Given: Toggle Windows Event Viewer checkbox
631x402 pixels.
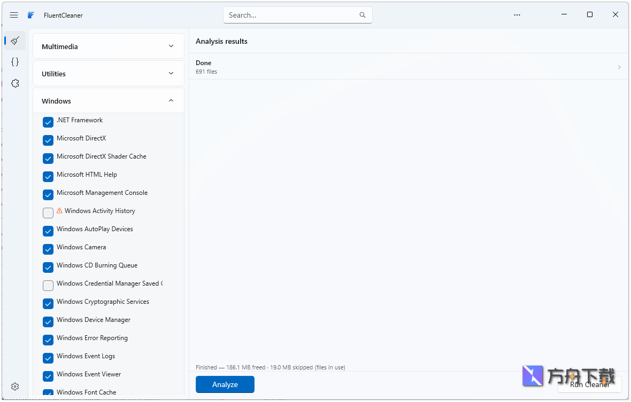Looking at the screenshot, I should [x=48, y=376].
